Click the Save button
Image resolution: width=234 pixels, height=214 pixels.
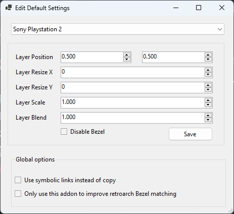[191, 134]
